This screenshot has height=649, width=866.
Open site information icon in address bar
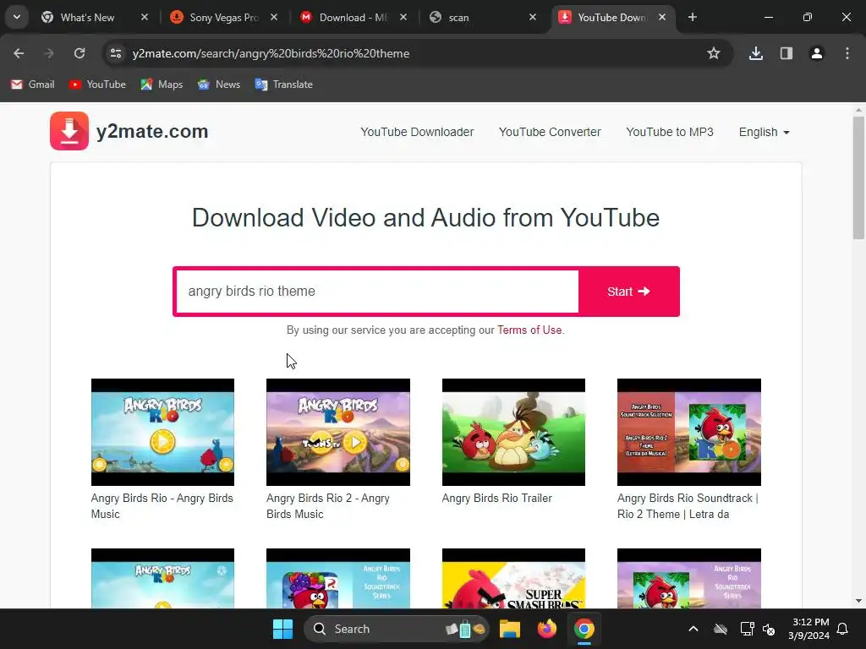tap(116, 53)
